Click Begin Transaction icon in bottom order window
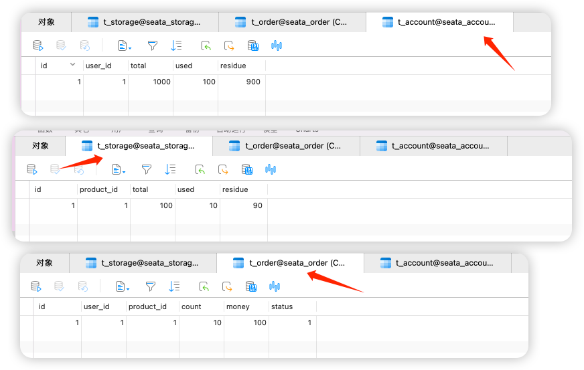 (x=35, y=286)
